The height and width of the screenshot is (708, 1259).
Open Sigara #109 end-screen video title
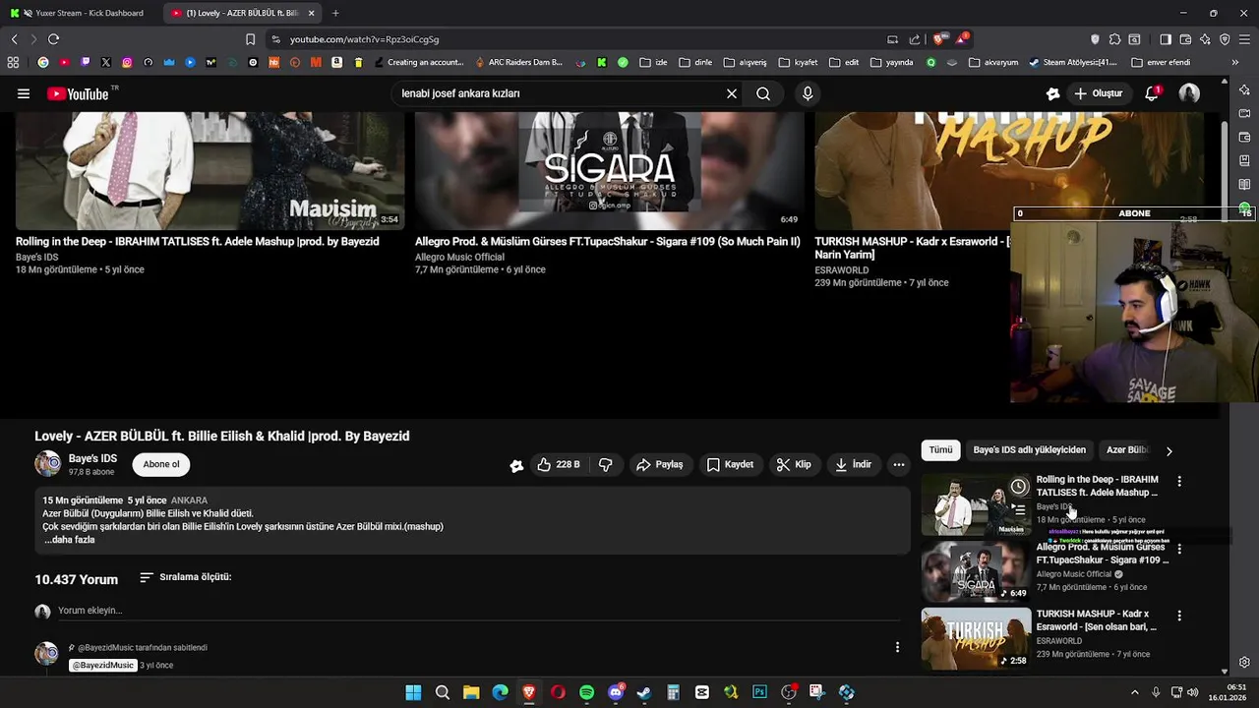(x=607, y=241)
